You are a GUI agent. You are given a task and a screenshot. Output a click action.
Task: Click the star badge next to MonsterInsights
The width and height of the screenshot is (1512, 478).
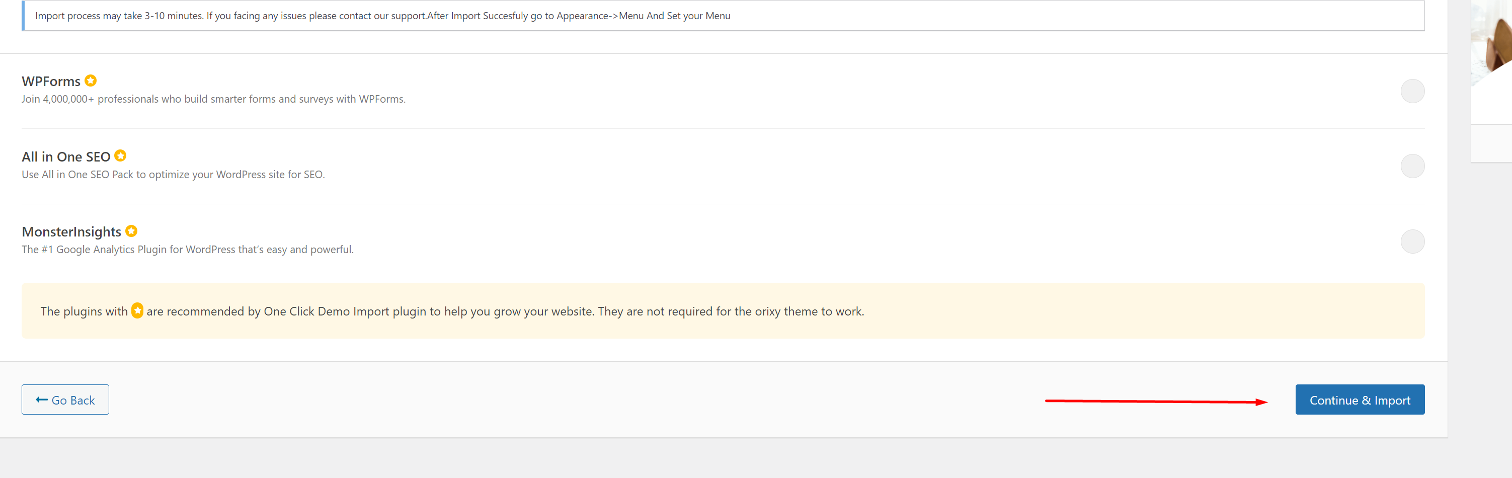coord(131,231)
